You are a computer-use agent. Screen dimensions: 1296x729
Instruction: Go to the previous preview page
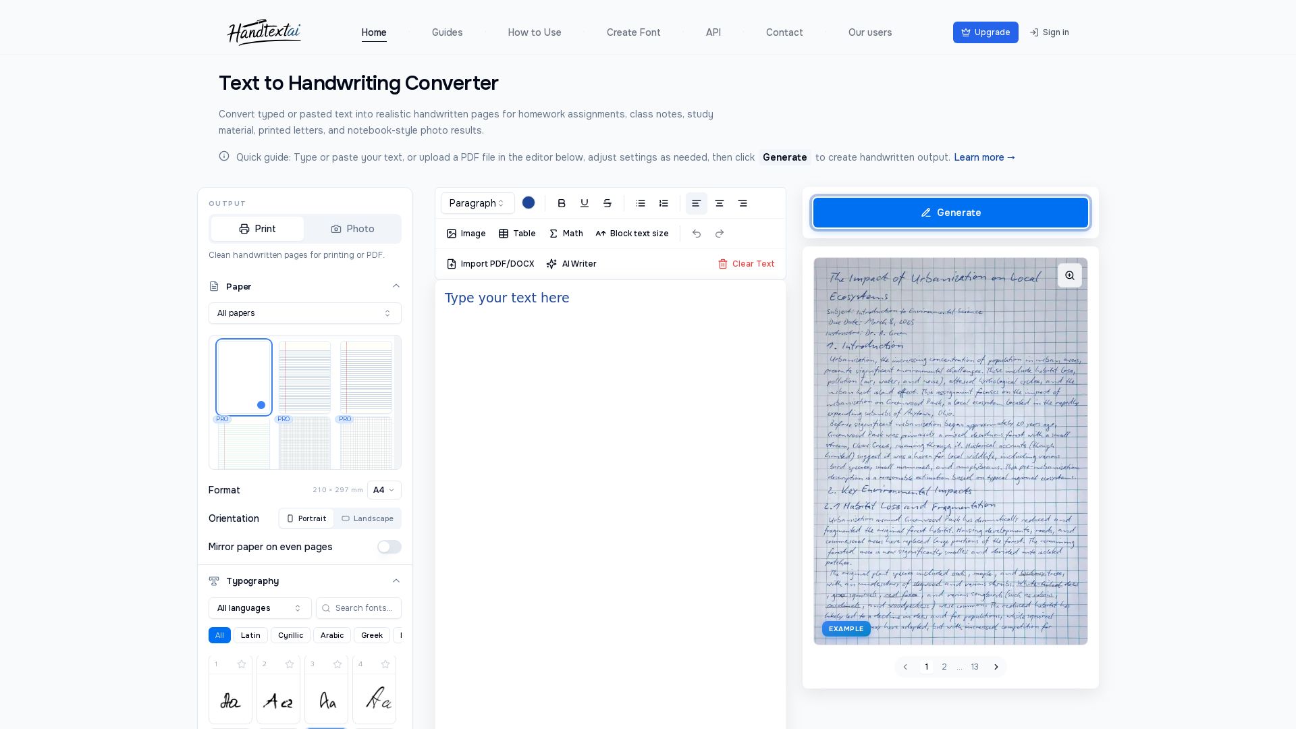pyautogui.click(x=905, y=667)
